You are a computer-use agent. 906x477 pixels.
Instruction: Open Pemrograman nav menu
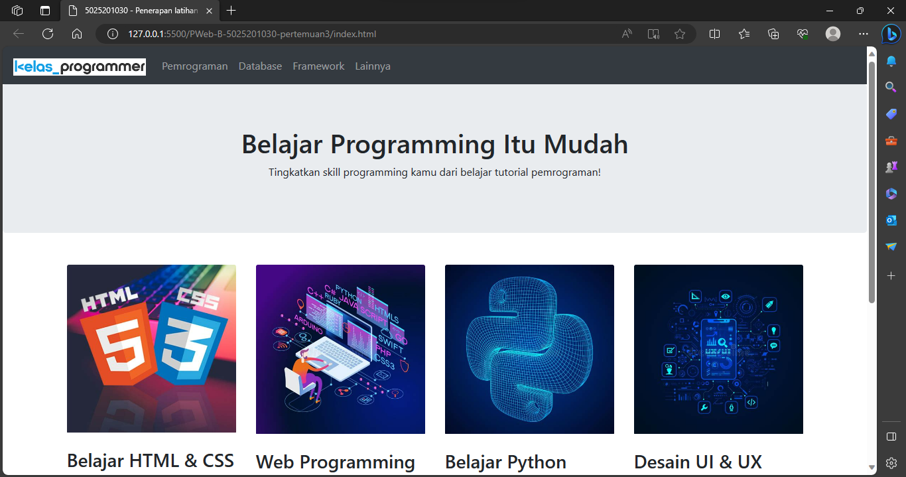(x=195, y=66)
